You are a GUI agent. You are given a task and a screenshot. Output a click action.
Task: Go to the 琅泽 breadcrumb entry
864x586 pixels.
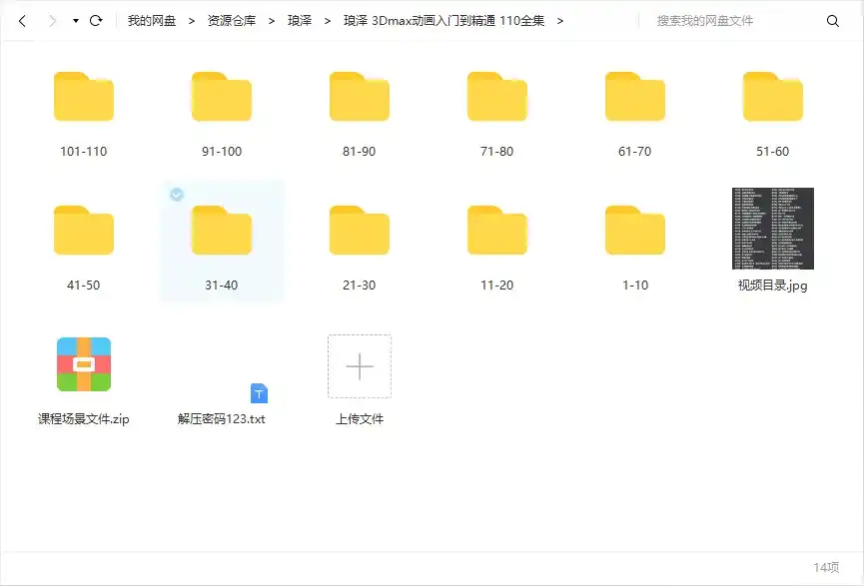[x=299, y=19]
